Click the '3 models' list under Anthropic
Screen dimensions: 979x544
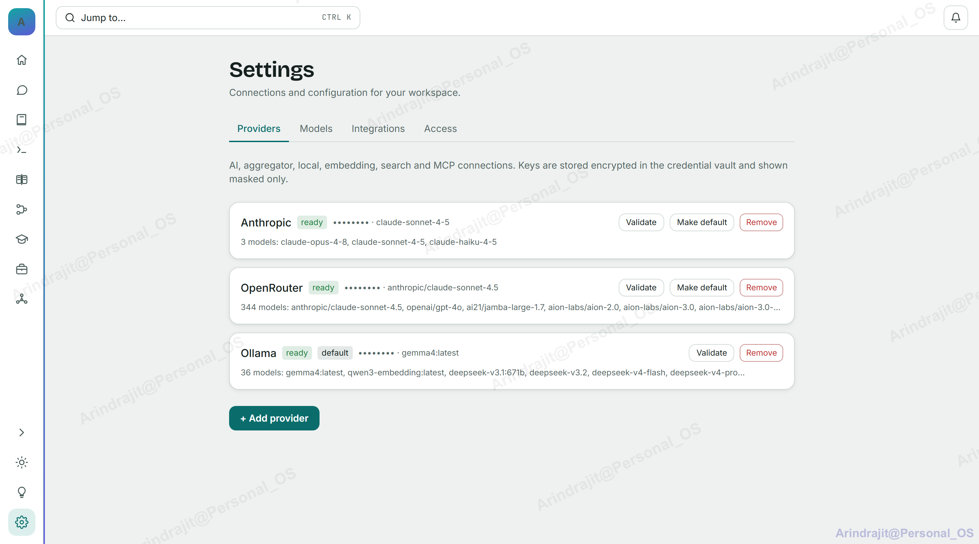368,242
